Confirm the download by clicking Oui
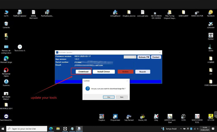 (109, 97)
